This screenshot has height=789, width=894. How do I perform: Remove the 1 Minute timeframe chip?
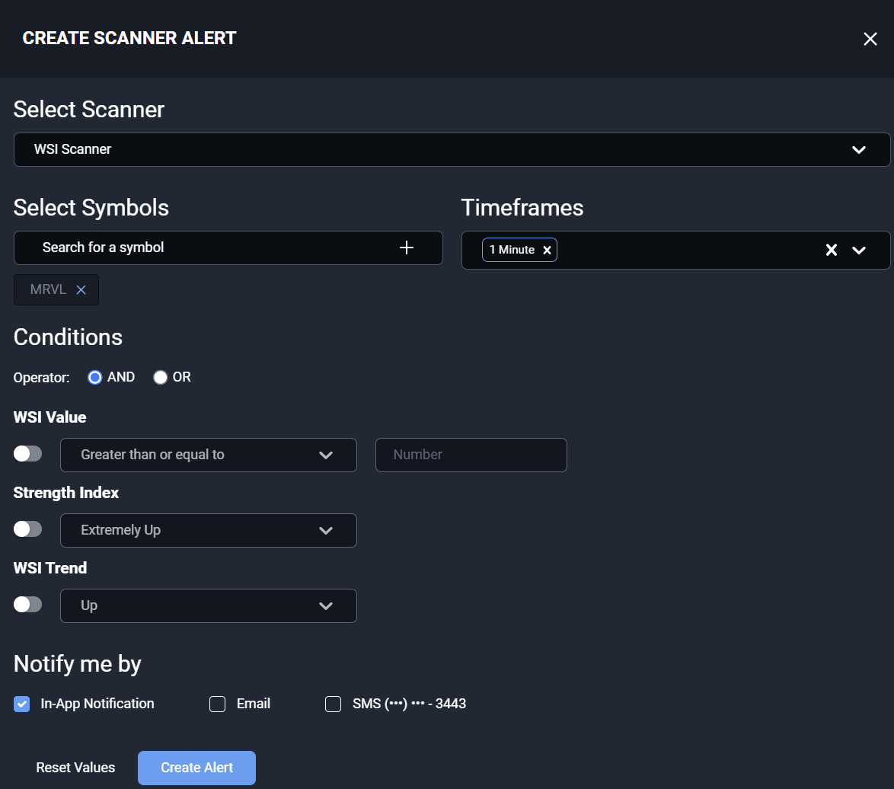pos(547,250)
